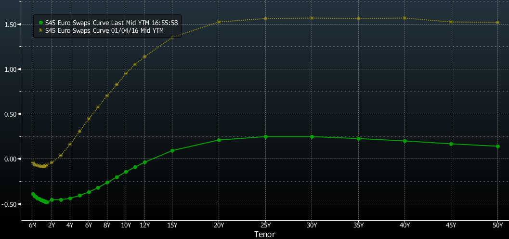The height and width of the screenshot is (239, 509).
Task: Click the 1.00 y-axis value label
Action: tap(12, 69)
